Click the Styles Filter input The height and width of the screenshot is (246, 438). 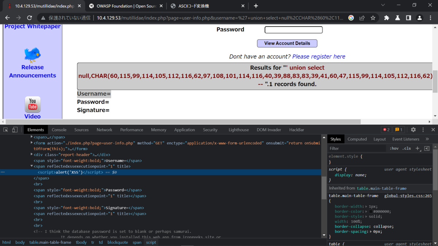click(357, 148)
